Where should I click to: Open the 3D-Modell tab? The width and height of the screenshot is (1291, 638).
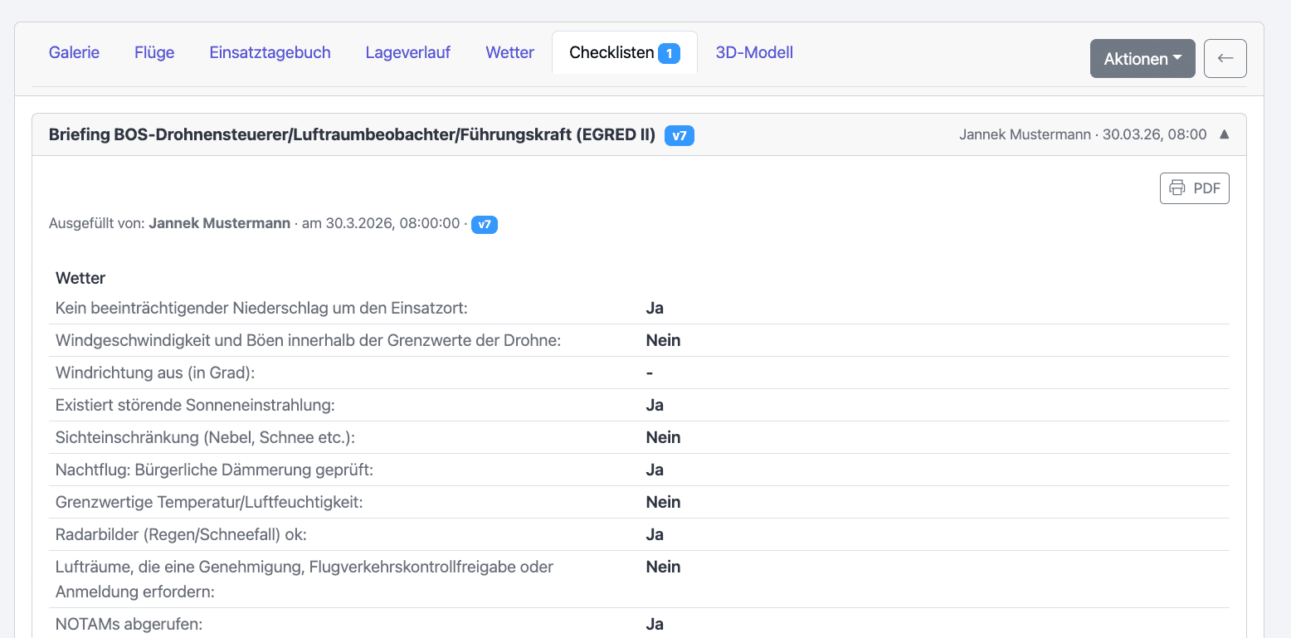754,52
